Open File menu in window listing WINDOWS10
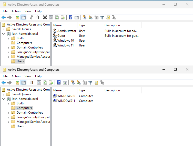The width and height of the screenshot is (193, 146). [5, 76]
